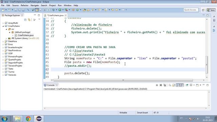Open the Window menu
This screenshot has height=122, width=217.
67,5
